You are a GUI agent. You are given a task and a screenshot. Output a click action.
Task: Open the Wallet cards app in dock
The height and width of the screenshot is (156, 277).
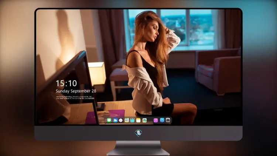(144, 121)
